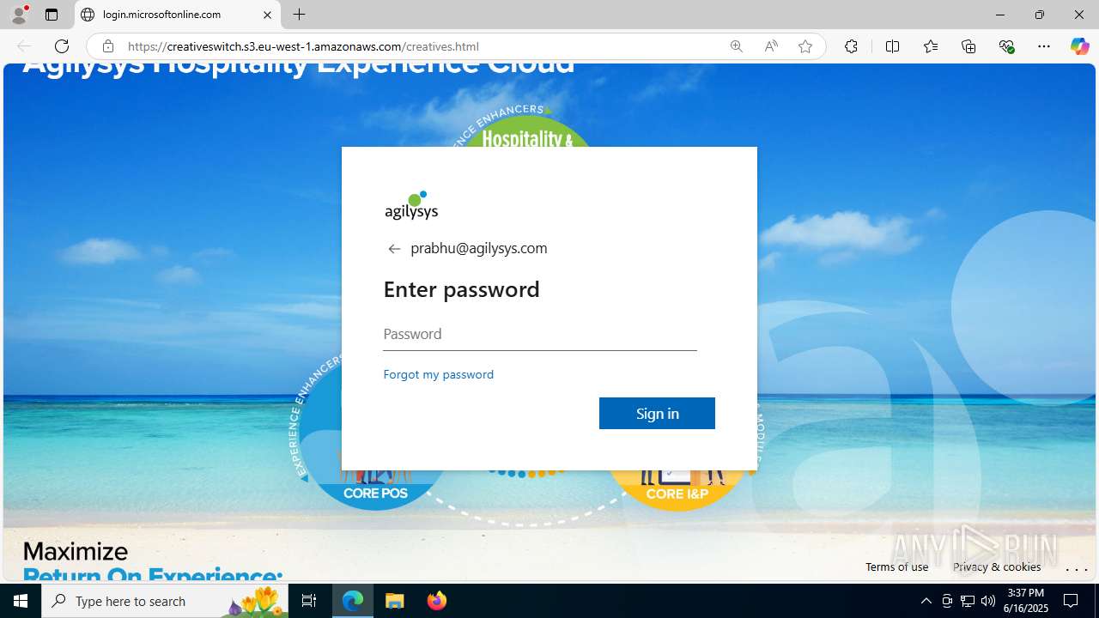Click the footer ellipsis more options
1099x618 pixels.
pyautogui.click(x=1077, y=568)
